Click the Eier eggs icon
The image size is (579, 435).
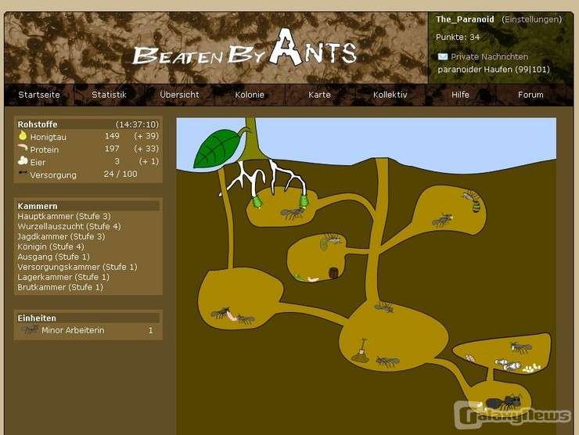click(x=23, y=160)
